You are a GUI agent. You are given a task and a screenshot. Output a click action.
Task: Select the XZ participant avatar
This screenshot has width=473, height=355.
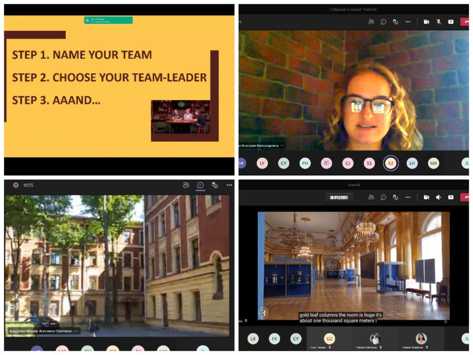coord(390,163)
